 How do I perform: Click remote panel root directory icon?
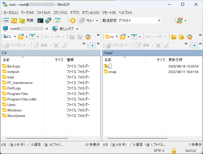tap(181, 37)
